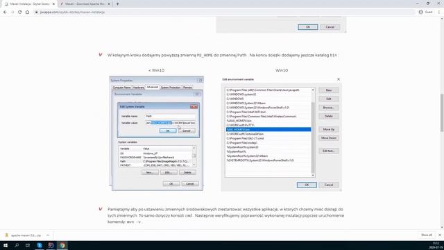The width and height of the screenshot is (444, 250).
Task: Open Windows taskbar search
Action: click(17, 245)
